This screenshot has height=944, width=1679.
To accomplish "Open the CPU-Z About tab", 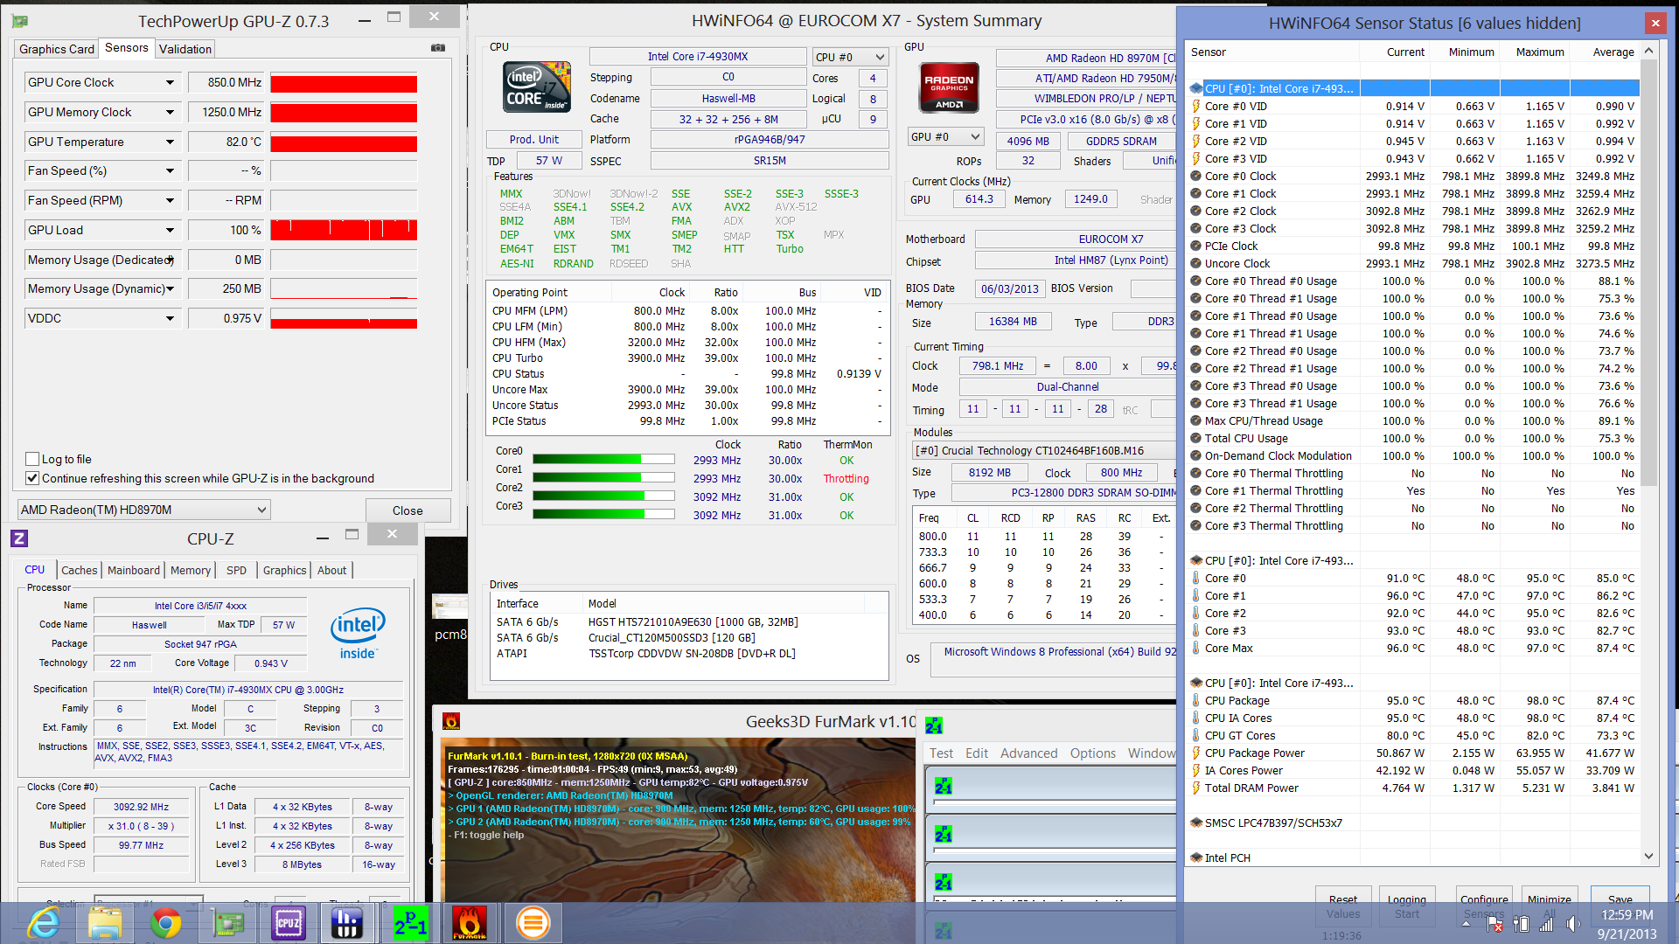I will [331, 570].
